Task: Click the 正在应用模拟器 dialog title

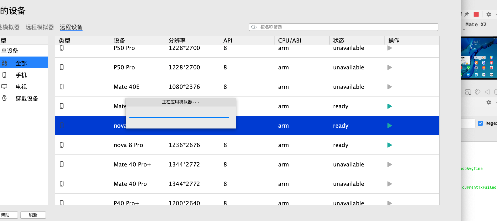Action: point(181,102)
